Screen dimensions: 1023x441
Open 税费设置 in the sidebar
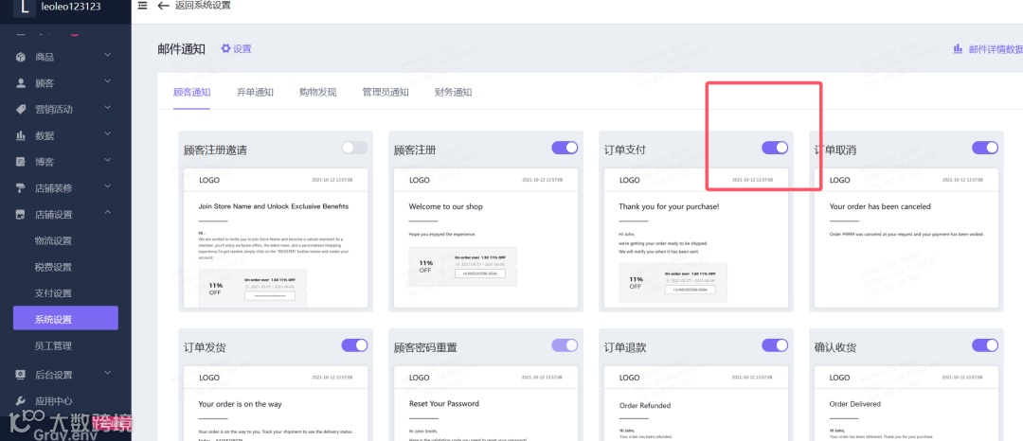53,267
